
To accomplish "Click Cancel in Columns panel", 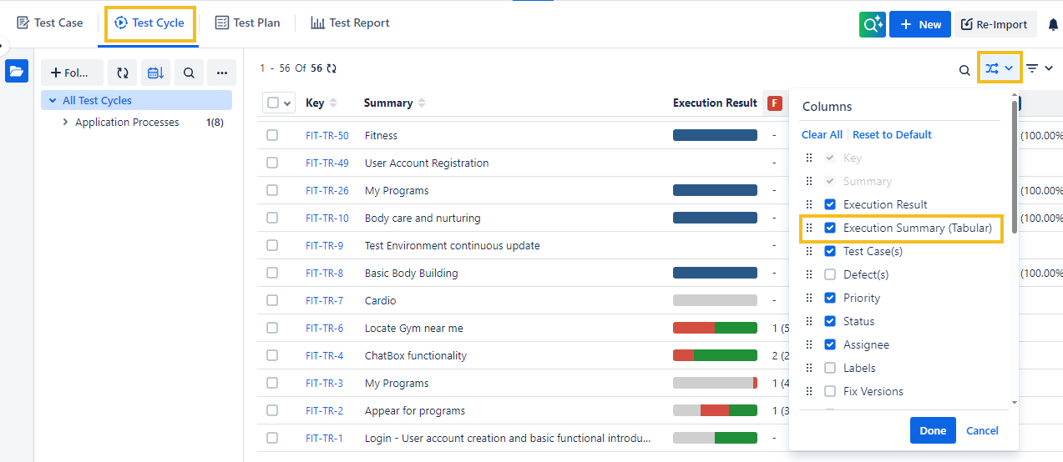I will click(982, 430).
